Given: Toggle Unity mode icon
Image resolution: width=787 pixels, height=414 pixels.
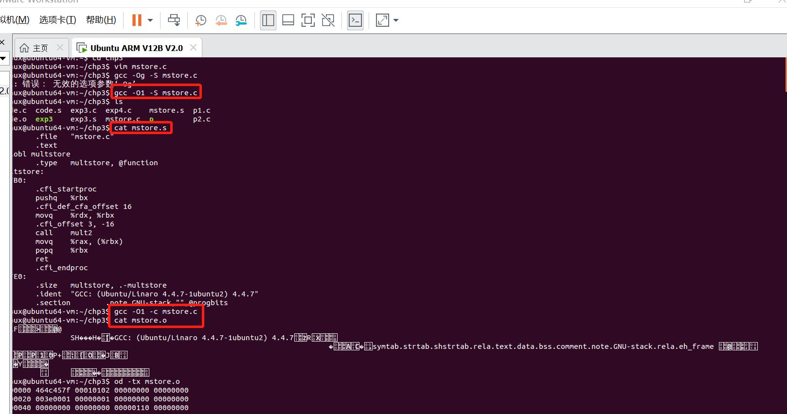Looking at the screenshot, I should click(328, 20).
